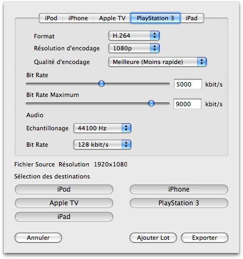Screen dimensions: 243x259
Task: Switch to the iPhone tab
Action: (x=78, y=18)
